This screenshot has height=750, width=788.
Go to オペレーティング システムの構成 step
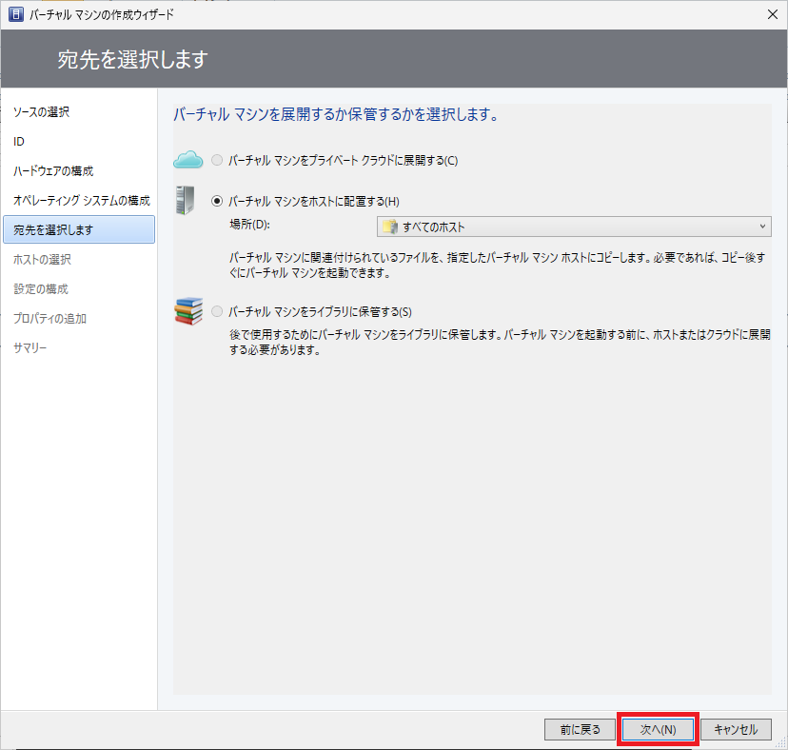[x=82, y=201]
